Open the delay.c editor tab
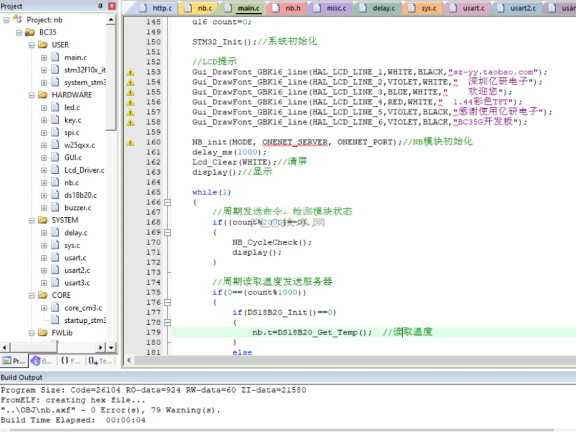The width and height of the screenshot is (576, 432). 378,7
